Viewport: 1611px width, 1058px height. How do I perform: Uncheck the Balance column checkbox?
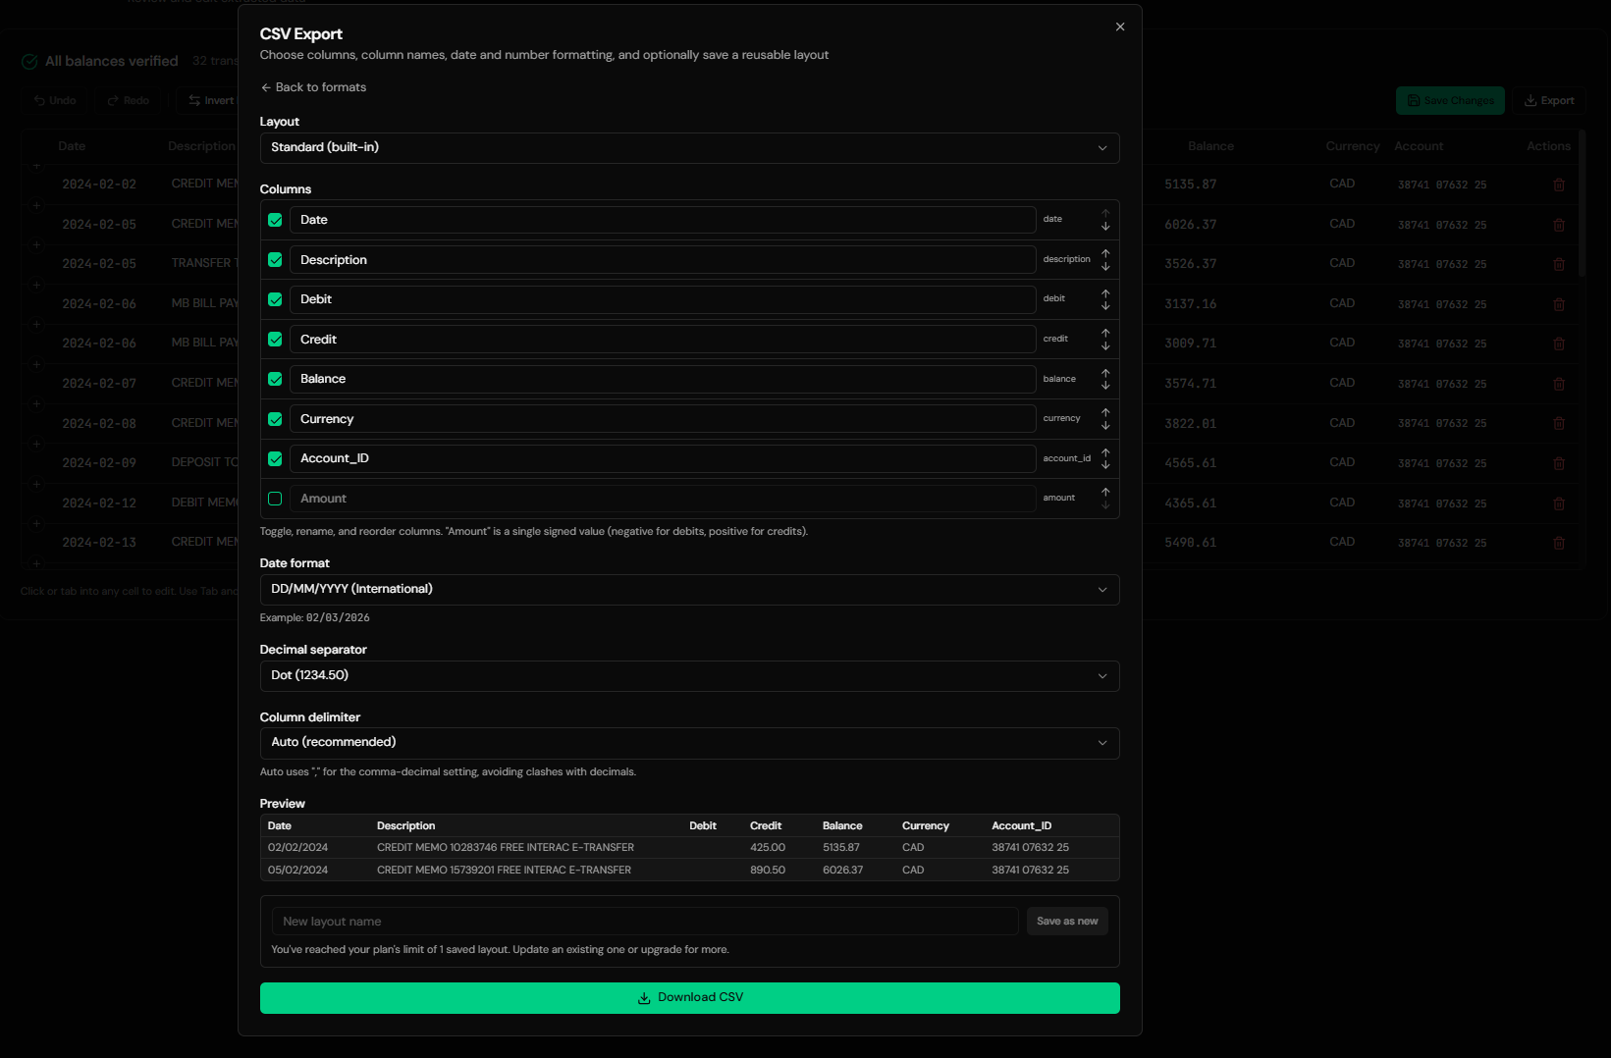pyautogui.click(x=275, y=379)
